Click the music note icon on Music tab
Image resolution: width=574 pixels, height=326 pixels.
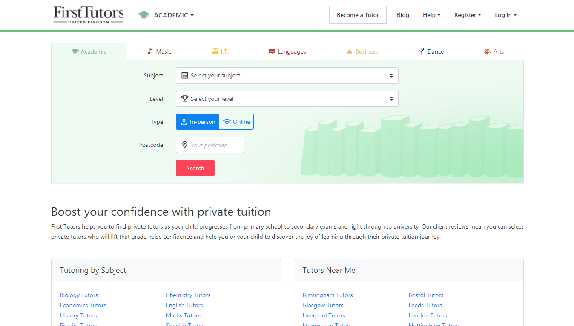pyautogui.click(x=150, y=51)
